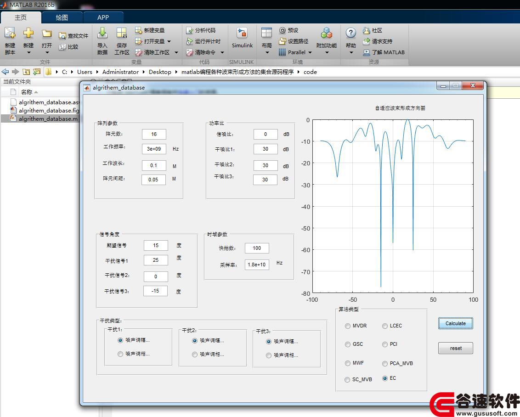Click the up-one-level folder icon
Viewport: 520px width, 417px height.
(x=26, y=72)
